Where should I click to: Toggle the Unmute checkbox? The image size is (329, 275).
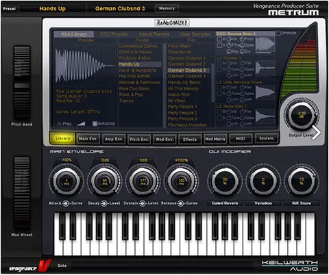pyautogui.click(x=278, y=33)
